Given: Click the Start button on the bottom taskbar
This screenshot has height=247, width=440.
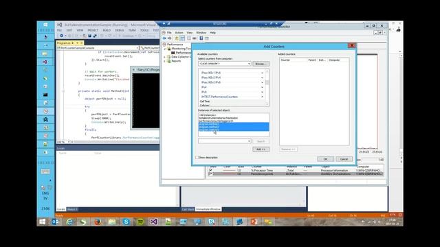Looking at the screenshot, I should click(x=43, y=222).
